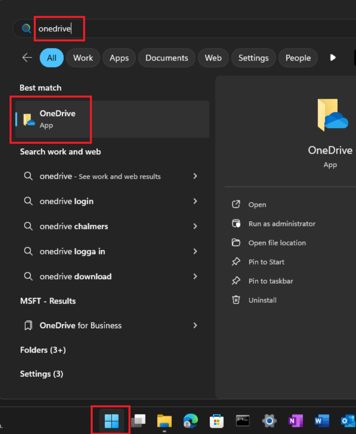Click the Windows Start button
This screenshot has height=434, width=356.
tap(111, 420)
